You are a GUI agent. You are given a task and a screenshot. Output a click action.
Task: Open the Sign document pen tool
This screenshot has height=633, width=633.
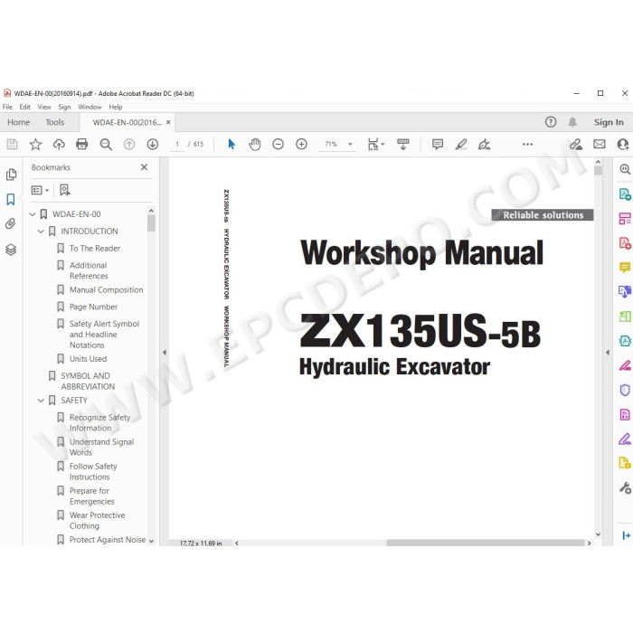pos(484,144)
